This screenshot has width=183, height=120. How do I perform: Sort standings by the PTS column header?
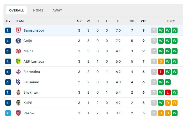tap(143, 21)
